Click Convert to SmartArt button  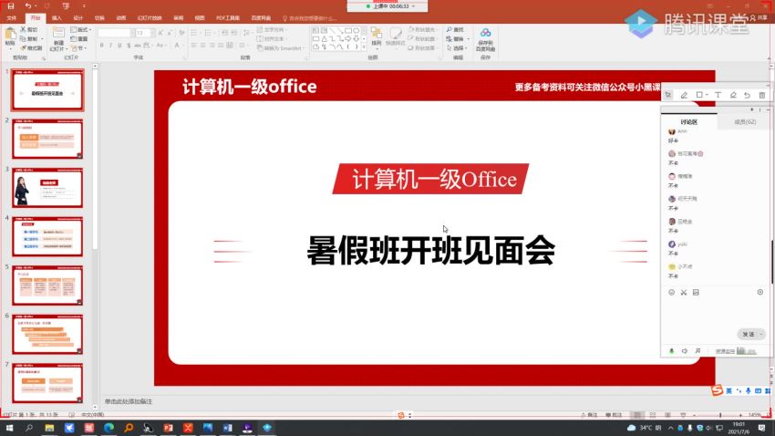(x=280, y=48)
